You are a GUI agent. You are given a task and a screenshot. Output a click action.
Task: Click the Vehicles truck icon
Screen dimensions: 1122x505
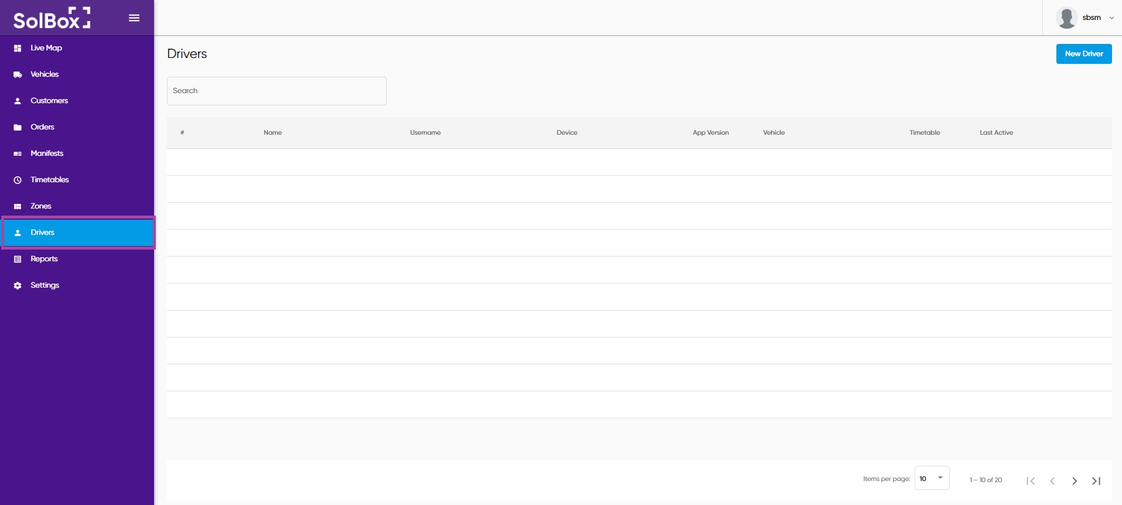(x=18, y=74)
